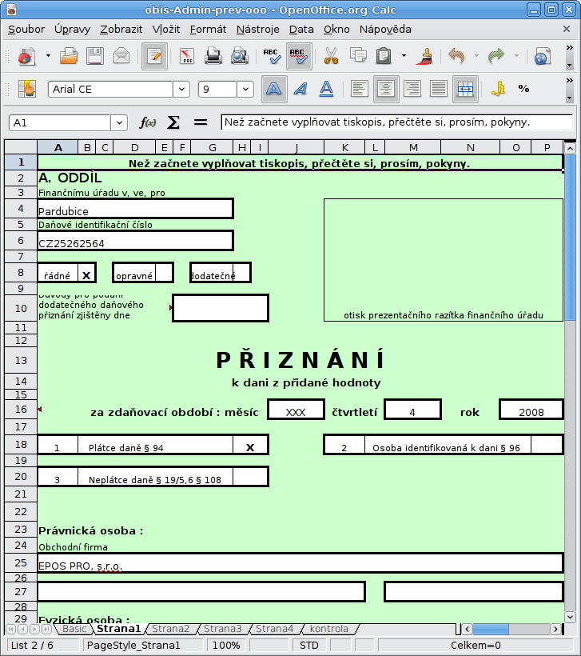Click the Sum sigma icon
Viewport: 581px width, 656px height.
coord(173,122)
